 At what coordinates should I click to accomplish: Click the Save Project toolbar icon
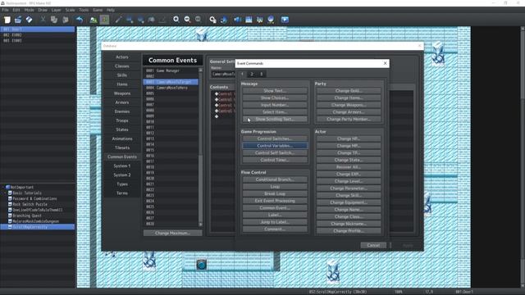pyautogui.click(x=30, y=20)
